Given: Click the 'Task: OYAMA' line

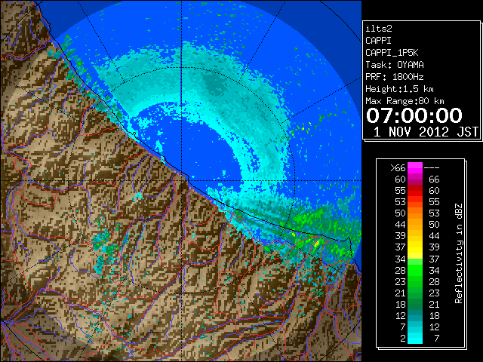Looking at the screenshot, I should [395, 65].
